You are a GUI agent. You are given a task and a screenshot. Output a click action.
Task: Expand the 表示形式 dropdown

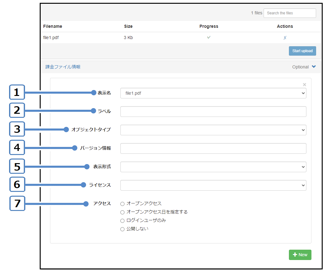click(213, 167)
